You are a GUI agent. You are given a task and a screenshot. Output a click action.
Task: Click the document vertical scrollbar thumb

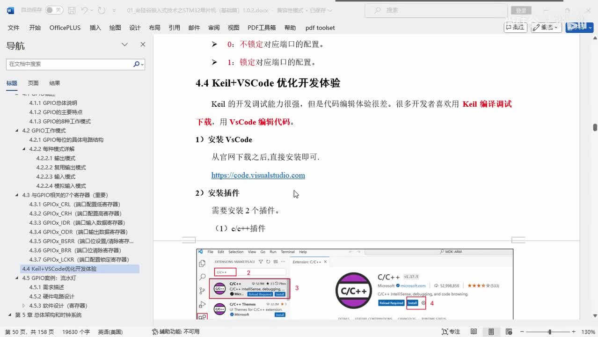point(595,127)
